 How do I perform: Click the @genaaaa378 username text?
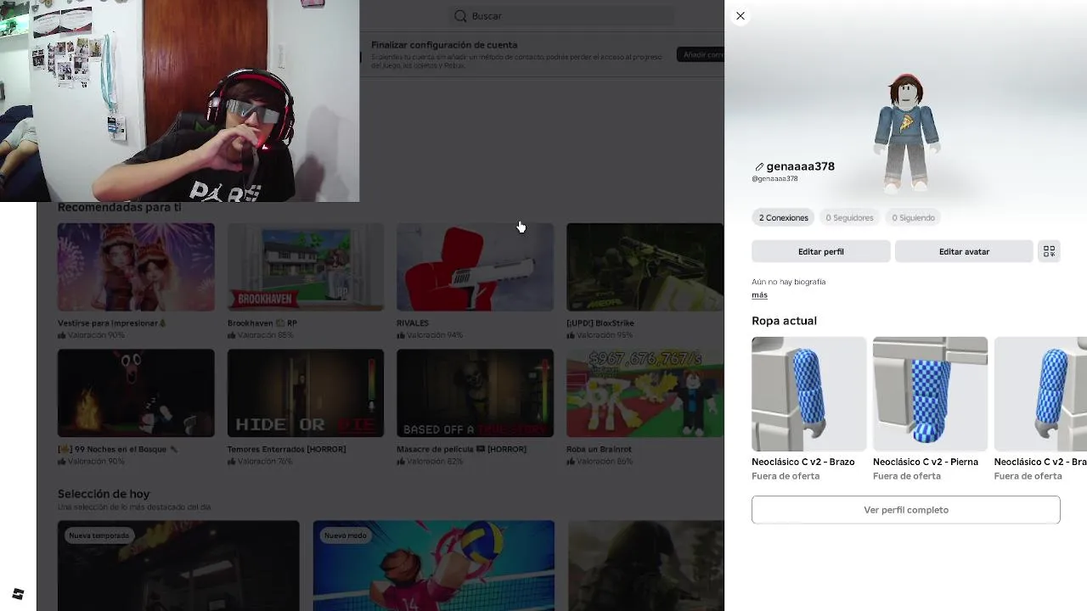click(x=774, y=179)
